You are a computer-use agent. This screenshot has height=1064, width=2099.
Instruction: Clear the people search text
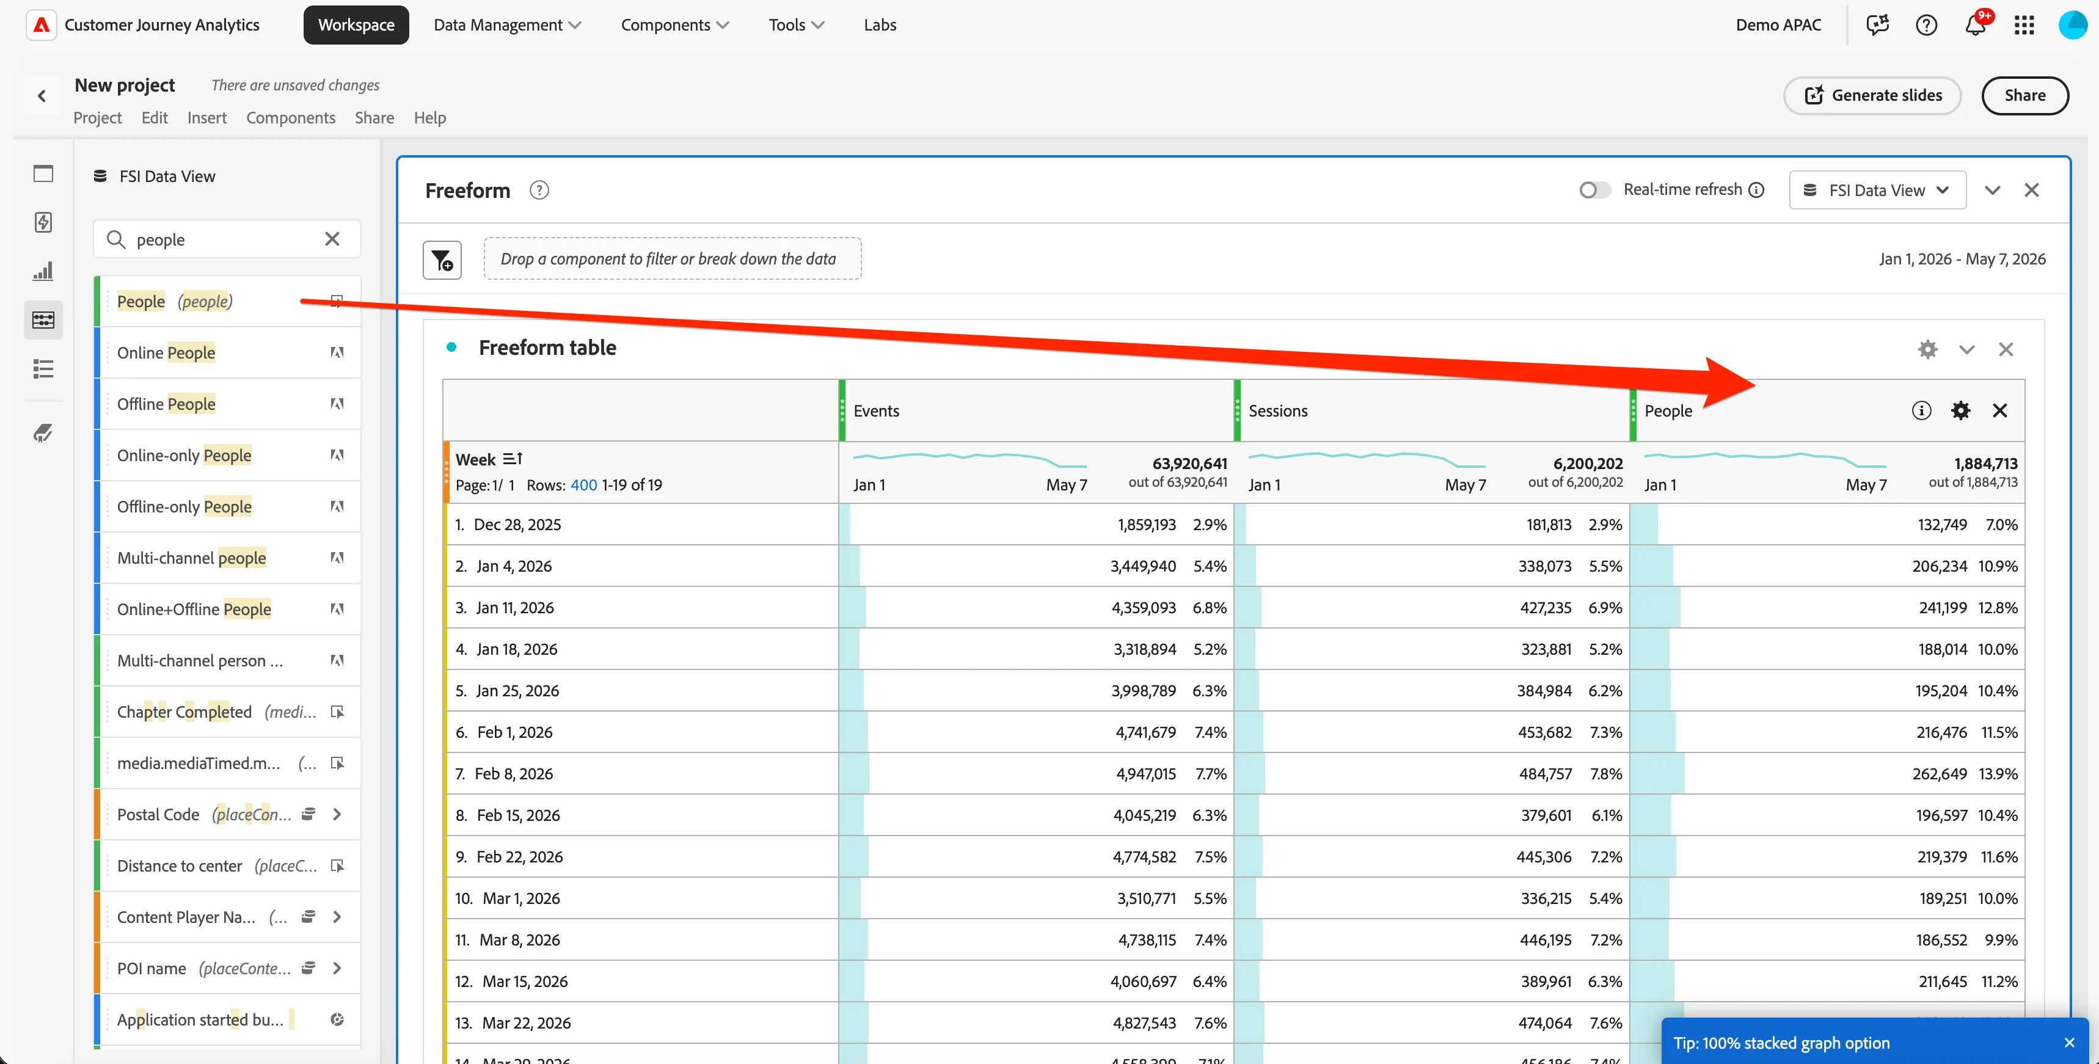click(332, 239)
